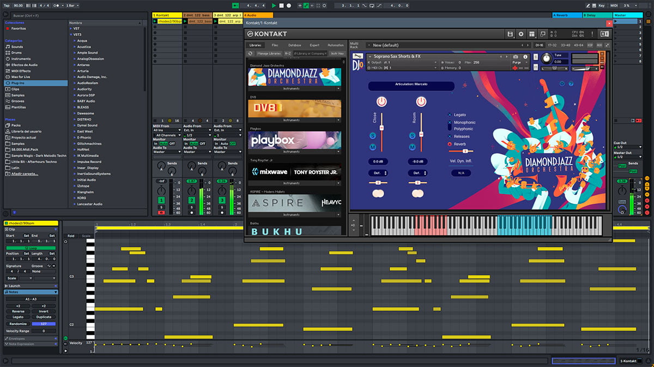The image size is (654, 367).
Task: Open Kontakt's save (floppy disk) menu
Action: pos(510,34)
